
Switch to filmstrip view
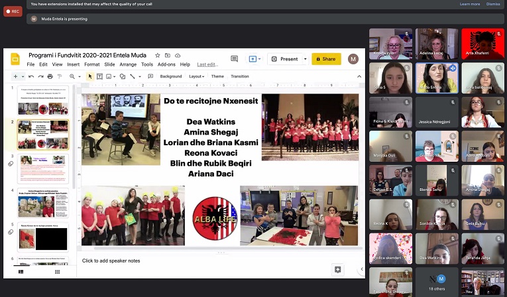20,272
